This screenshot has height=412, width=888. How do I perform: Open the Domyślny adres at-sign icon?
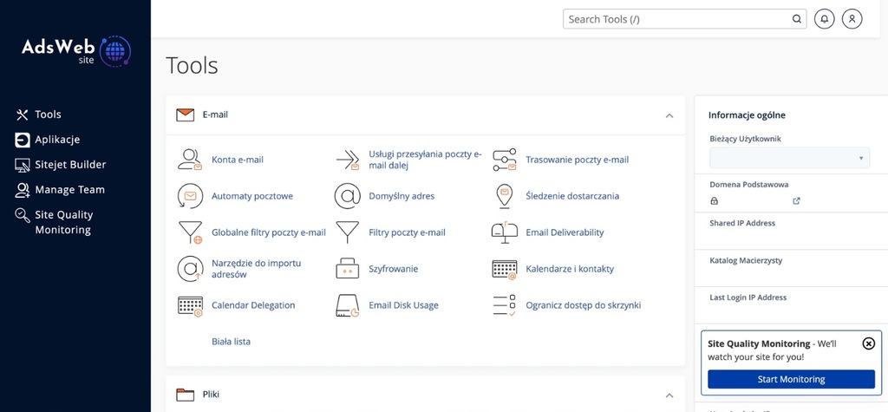click(347, 196)
